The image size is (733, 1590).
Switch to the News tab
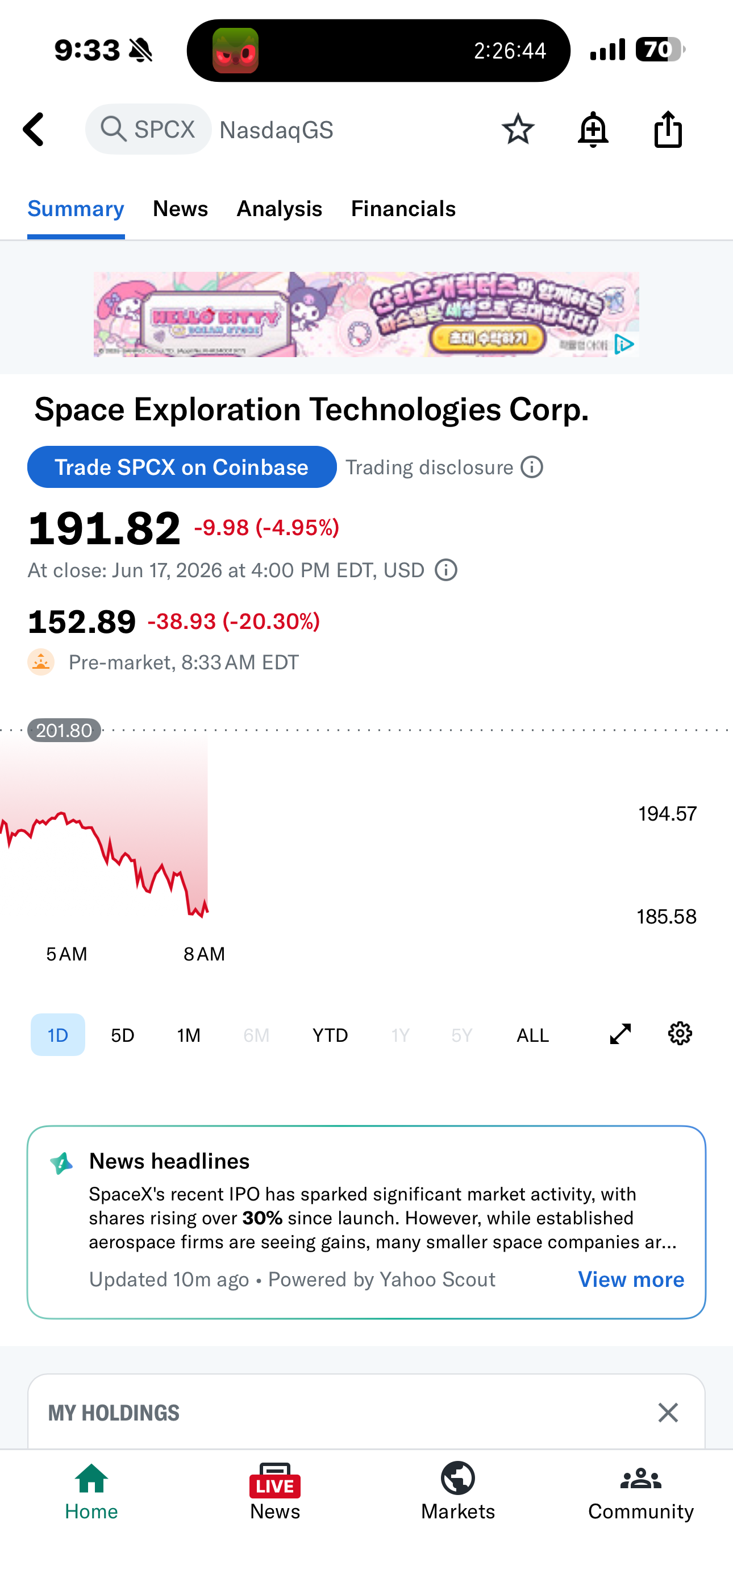pos(180,209)
